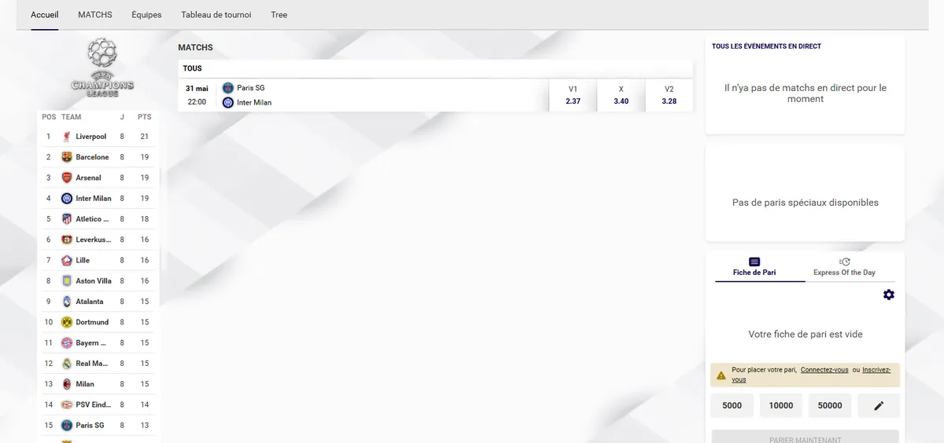Click the Express Of the Day icon
The image size is (944, 443).
844,262
